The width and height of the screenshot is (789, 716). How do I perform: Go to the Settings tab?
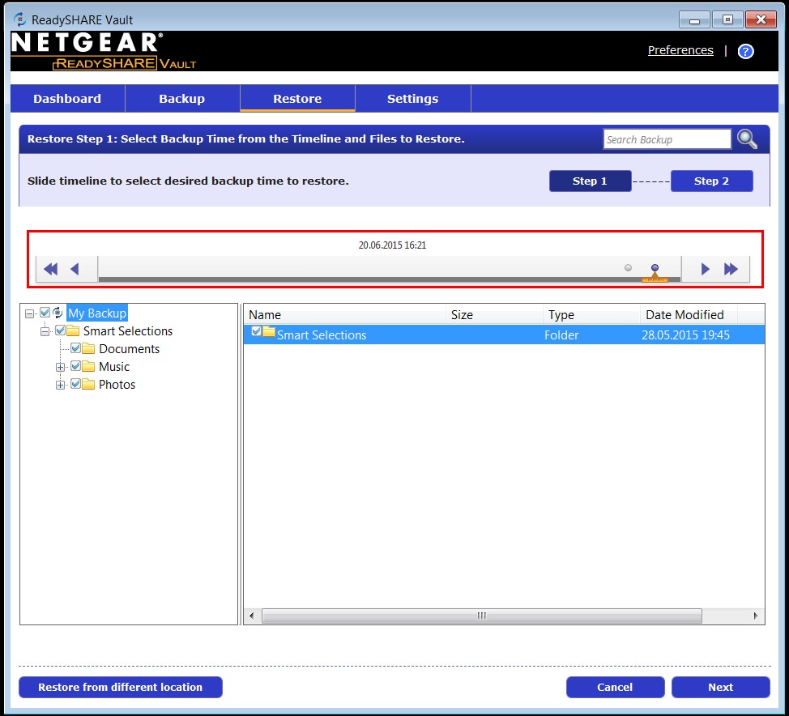(412, 99)
